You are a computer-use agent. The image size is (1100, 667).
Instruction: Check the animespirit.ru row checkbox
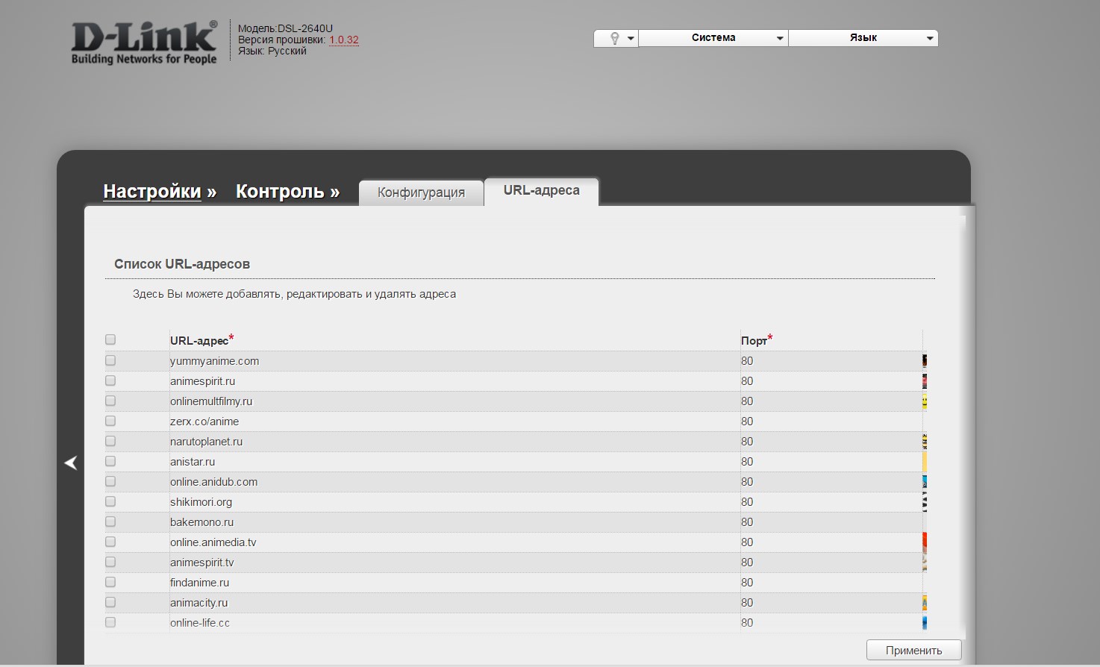(x=110, y=381)
